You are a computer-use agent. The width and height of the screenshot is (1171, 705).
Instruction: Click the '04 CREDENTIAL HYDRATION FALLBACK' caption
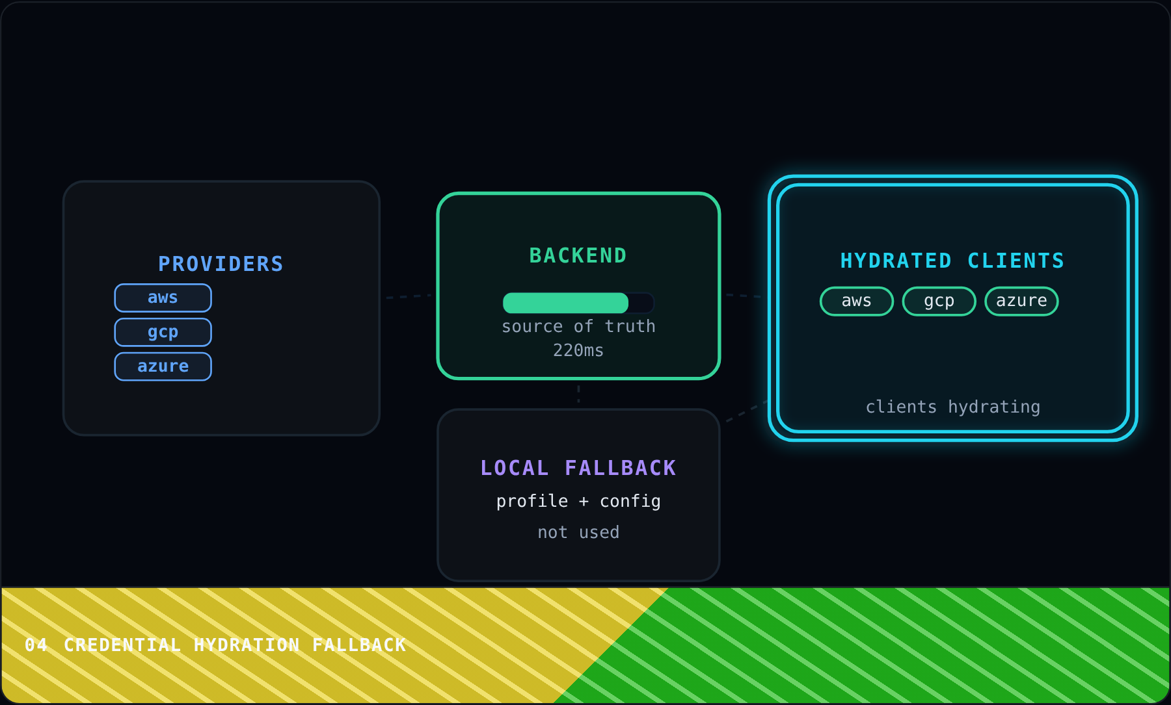pyautogui.click(x=215, y=645)
